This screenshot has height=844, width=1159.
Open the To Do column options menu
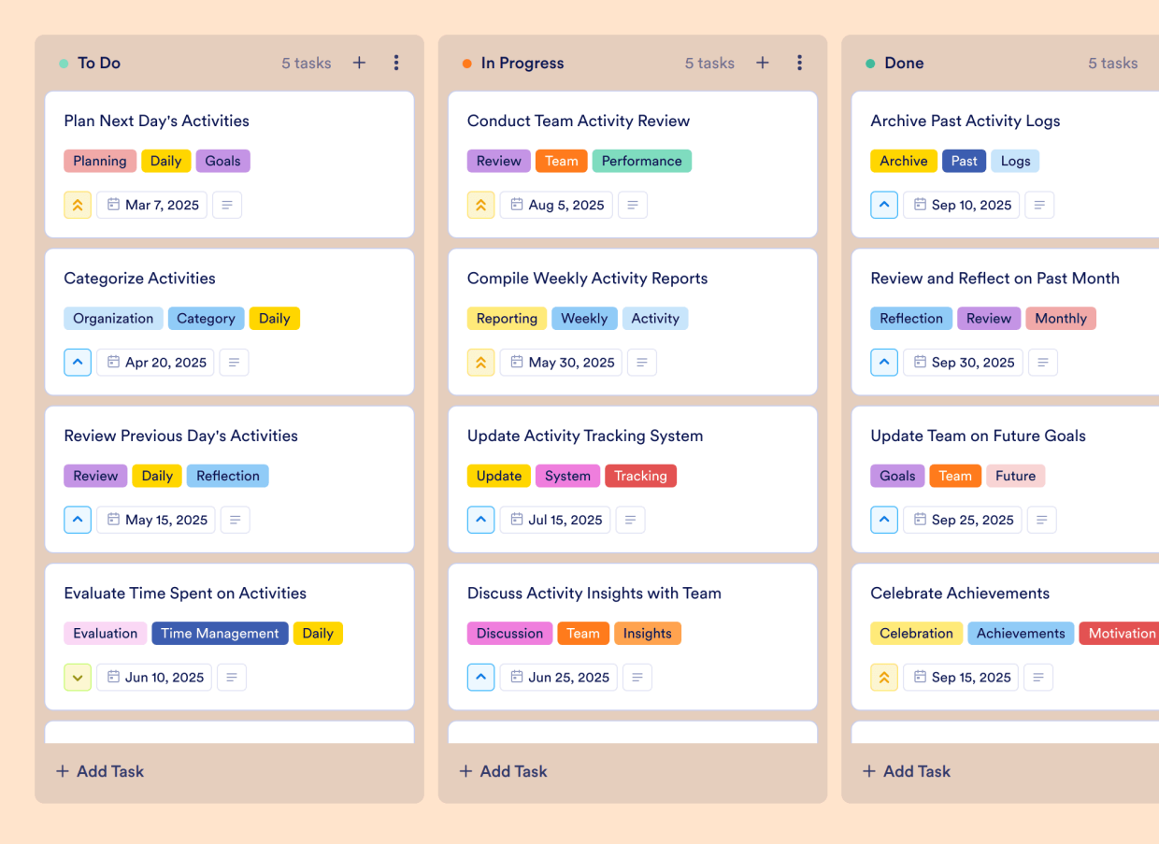396,63
